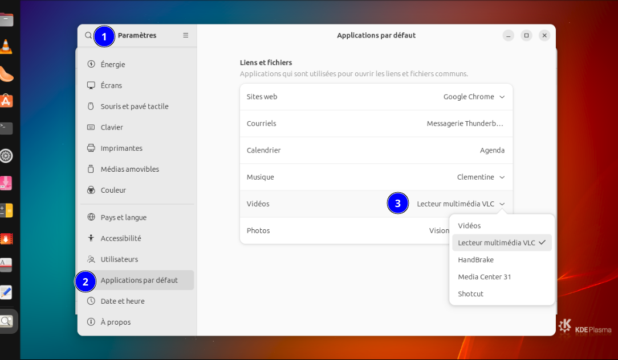
Task: Click the Courriels Messagerie Thunderbird value
Action: [465, 123]
